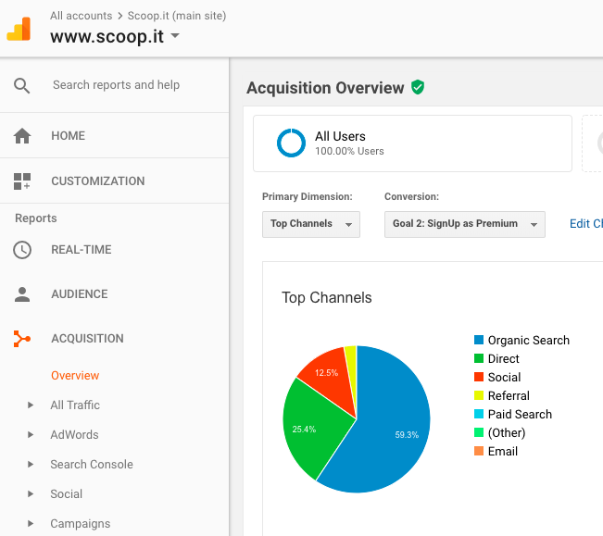Click the All Users donut icon
The height and width of the screenshot is (536, 603).
[291, 143]
